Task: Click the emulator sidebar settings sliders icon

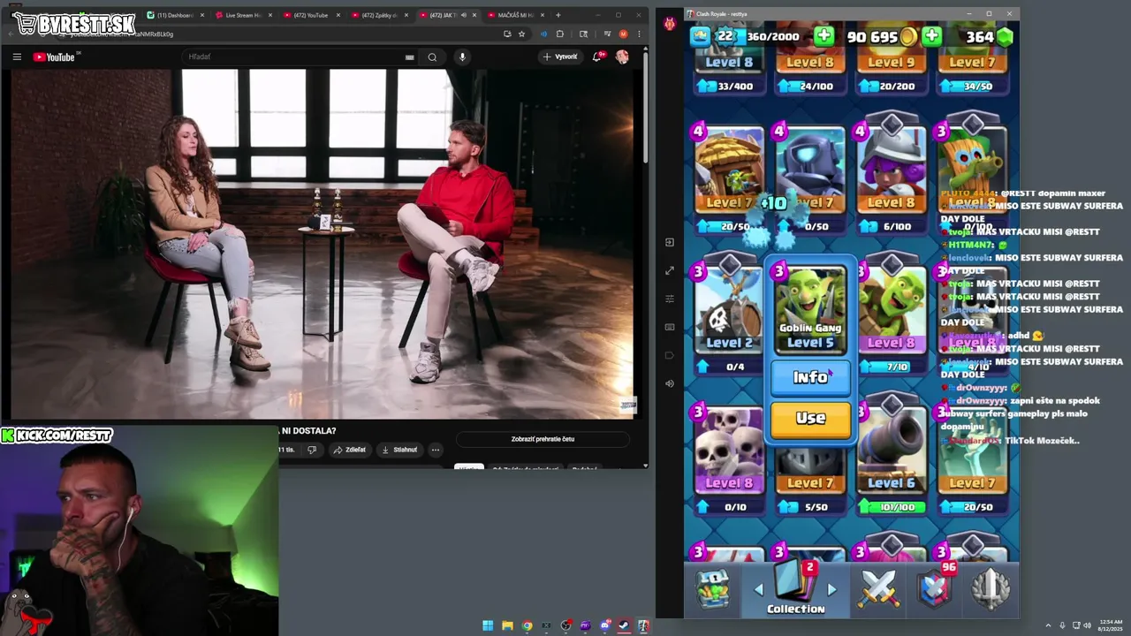Action: [669, 299]
